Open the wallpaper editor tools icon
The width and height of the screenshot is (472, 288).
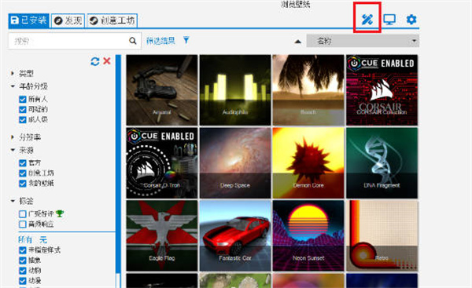367,20
